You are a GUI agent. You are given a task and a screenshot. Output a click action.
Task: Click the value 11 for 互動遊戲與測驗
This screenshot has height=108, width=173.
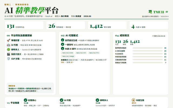point(165,60)
